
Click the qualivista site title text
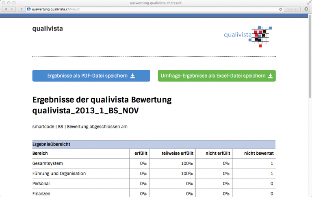pyautogui.click(x=48, y=29)
